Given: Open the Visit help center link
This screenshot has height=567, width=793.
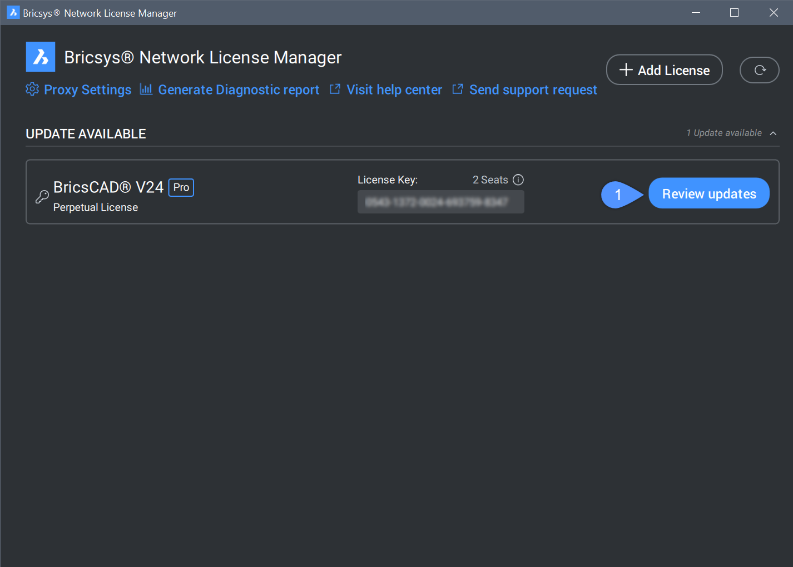Looking at the screenshot, I should point(394,90).
